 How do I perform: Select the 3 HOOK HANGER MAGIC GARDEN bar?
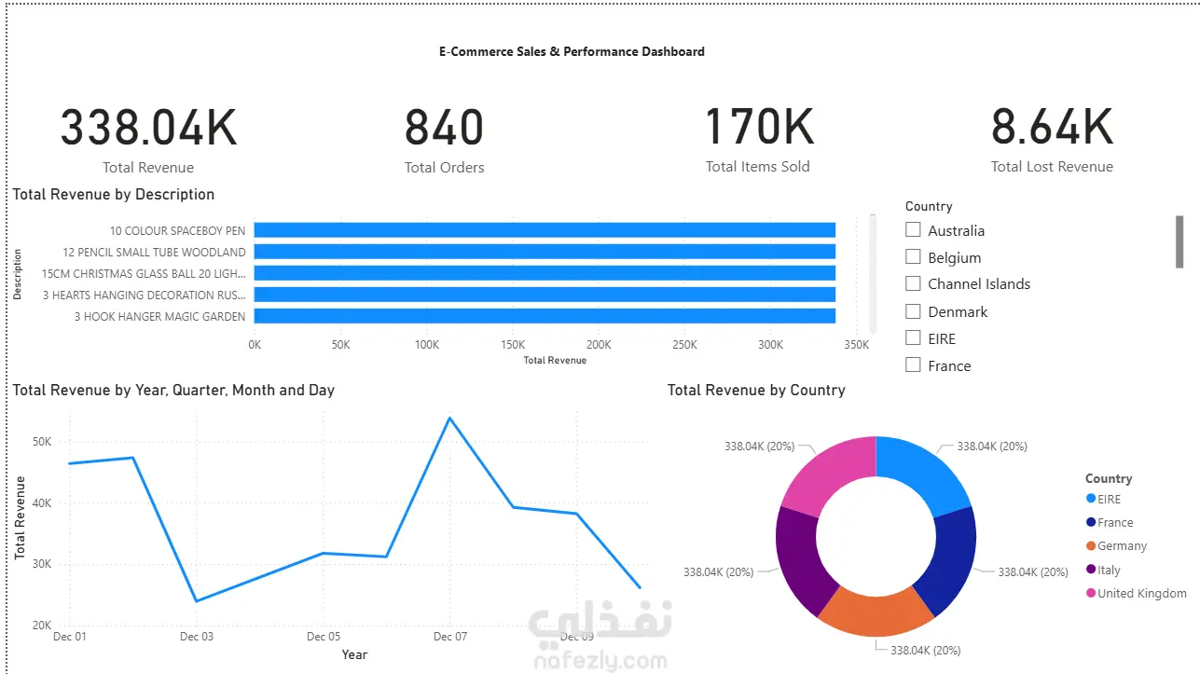coord(545,316)
